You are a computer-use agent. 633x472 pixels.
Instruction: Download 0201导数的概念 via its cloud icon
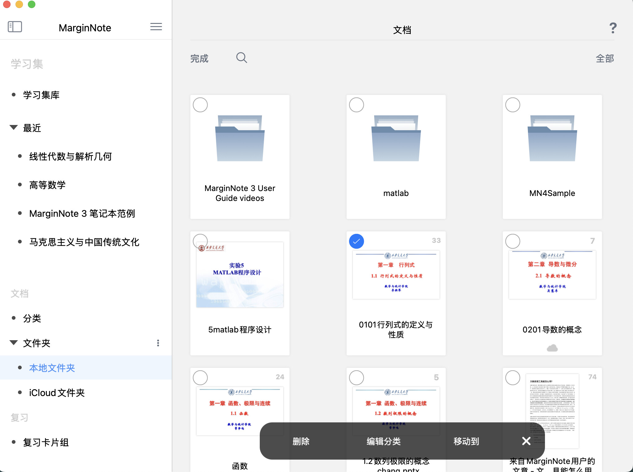tap(552, 348)
